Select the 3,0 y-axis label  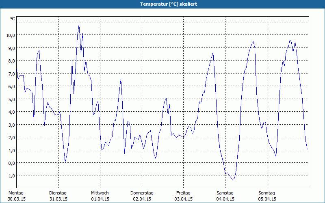pos(11,125)
